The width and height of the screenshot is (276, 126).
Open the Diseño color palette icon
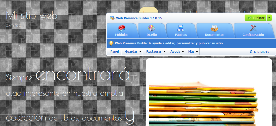click(151, 28)
